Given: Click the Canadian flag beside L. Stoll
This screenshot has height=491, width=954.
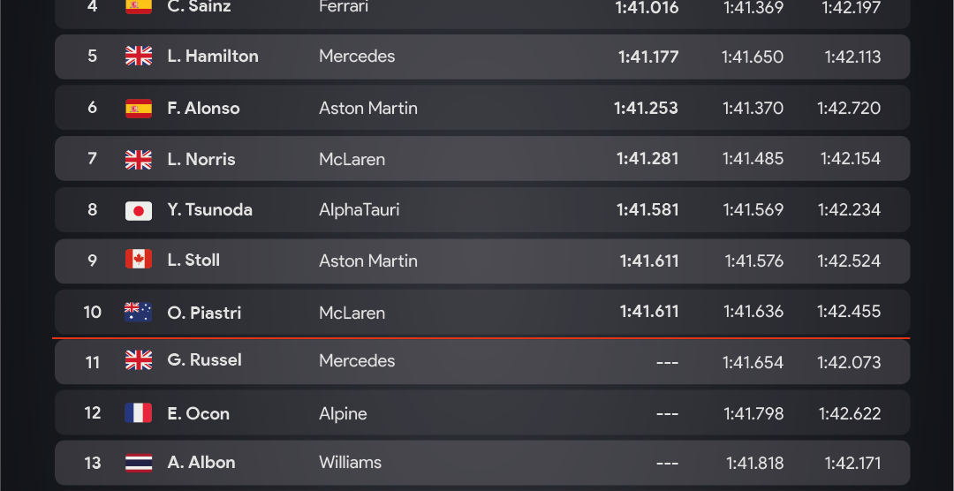Looking at the screenshot, I should pos(139,261).
